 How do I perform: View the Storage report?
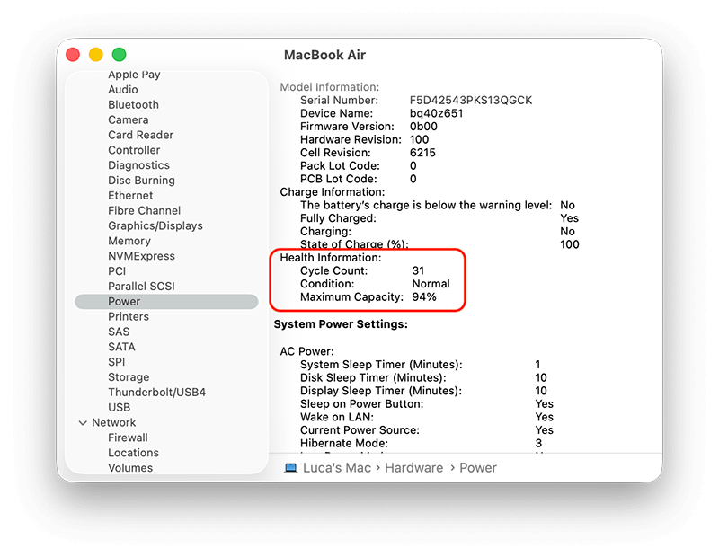click(x=127, y=376)
